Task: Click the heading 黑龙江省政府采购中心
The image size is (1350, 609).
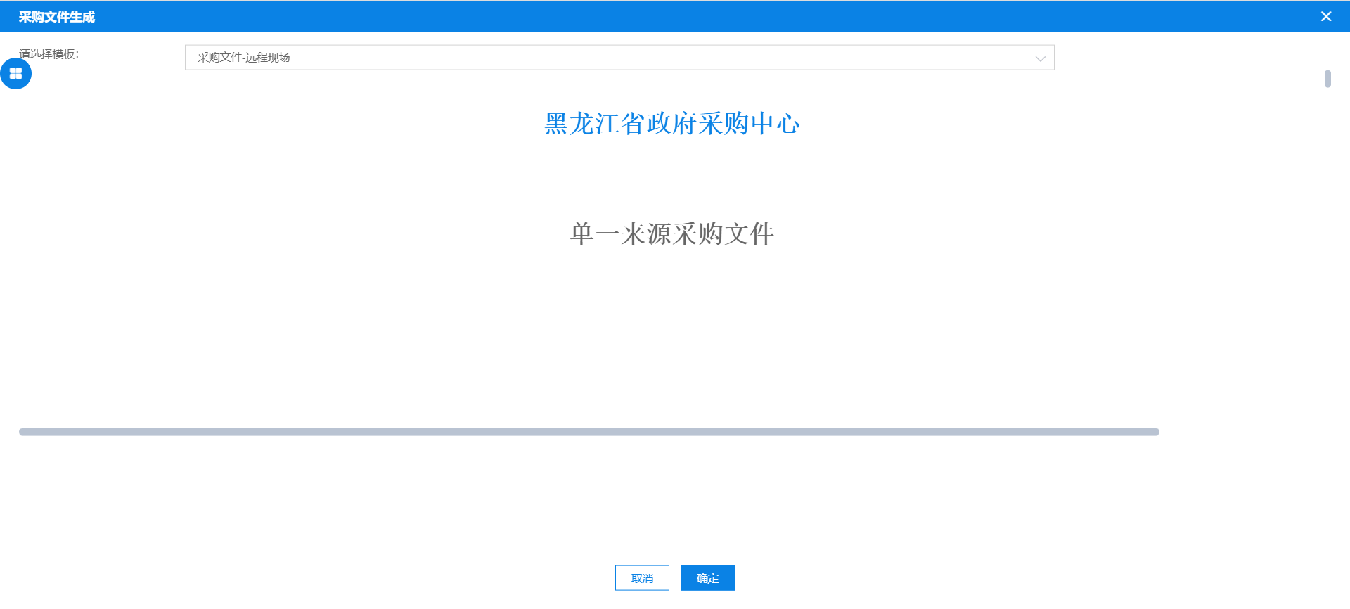Action: [x=672, y=124]
